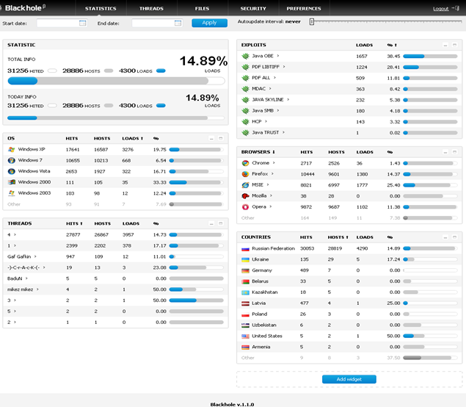Click the Windows XP icon in OS list
The height and width of the screenshot is (407, 466).
point(11,149)
